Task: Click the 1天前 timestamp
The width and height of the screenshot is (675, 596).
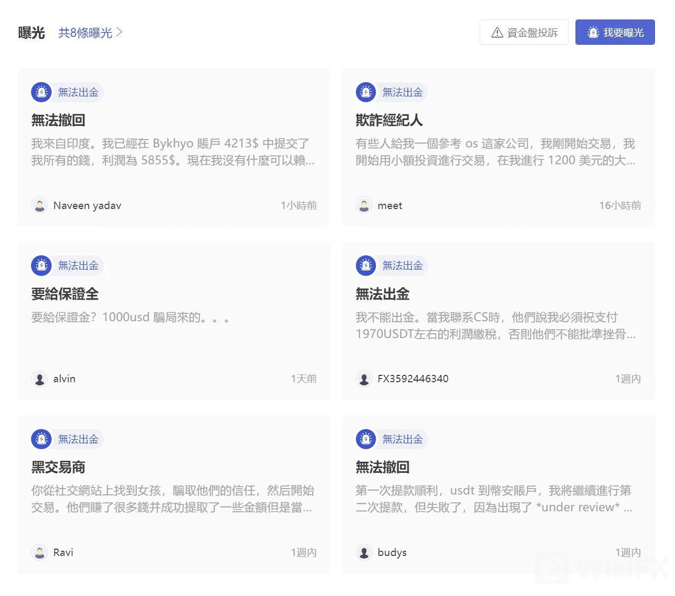Action: [304, 379]
